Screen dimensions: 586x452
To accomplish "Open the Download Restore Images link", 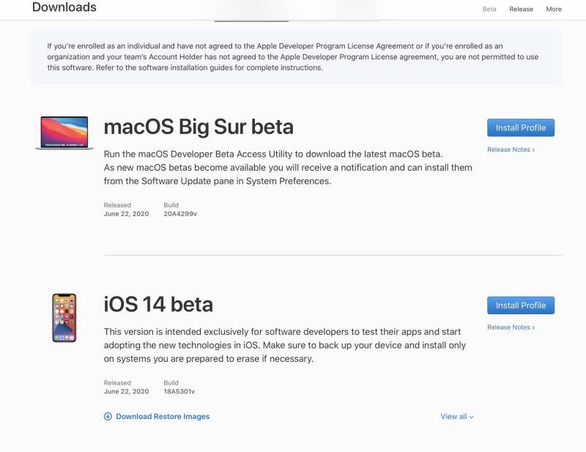I will [163, 417].
